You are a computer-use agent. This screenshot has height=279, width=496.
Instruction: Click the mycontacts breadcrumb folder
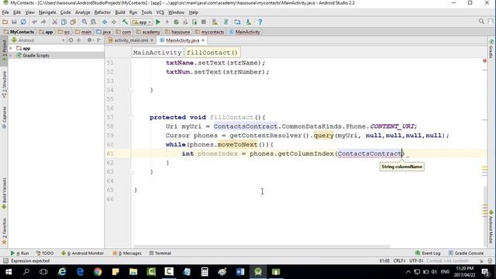(209, 32)
